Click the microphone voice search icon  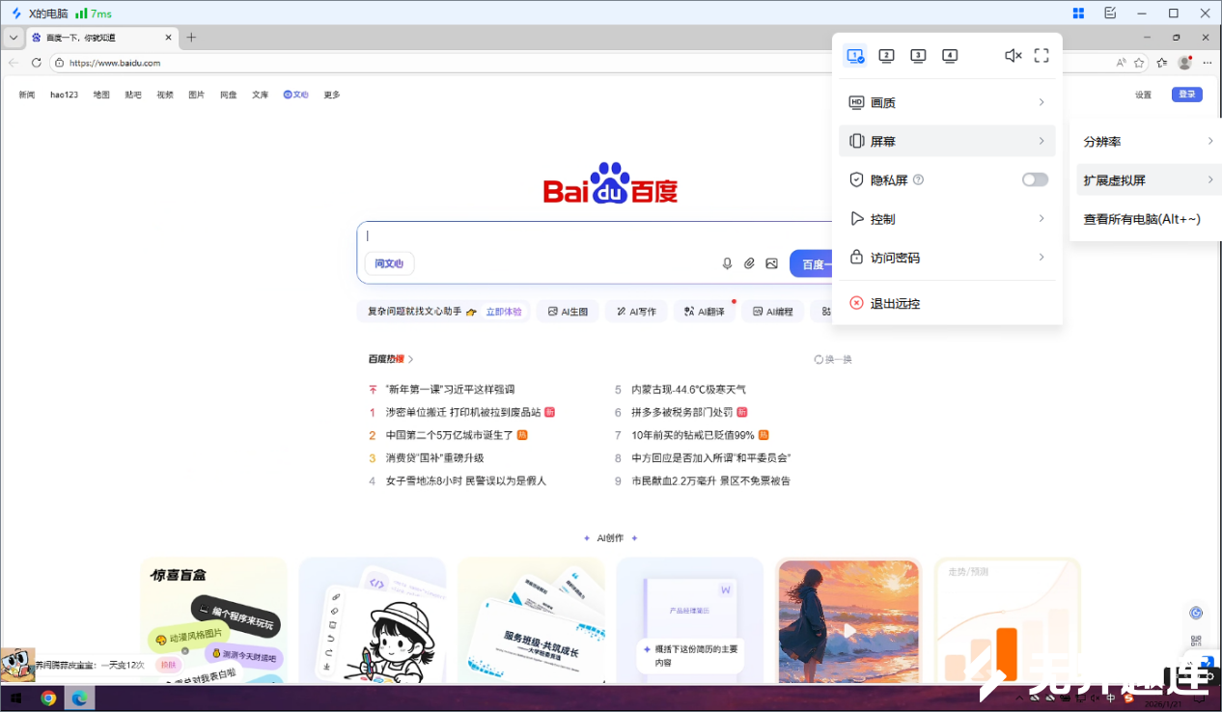(x=727, y=262)
